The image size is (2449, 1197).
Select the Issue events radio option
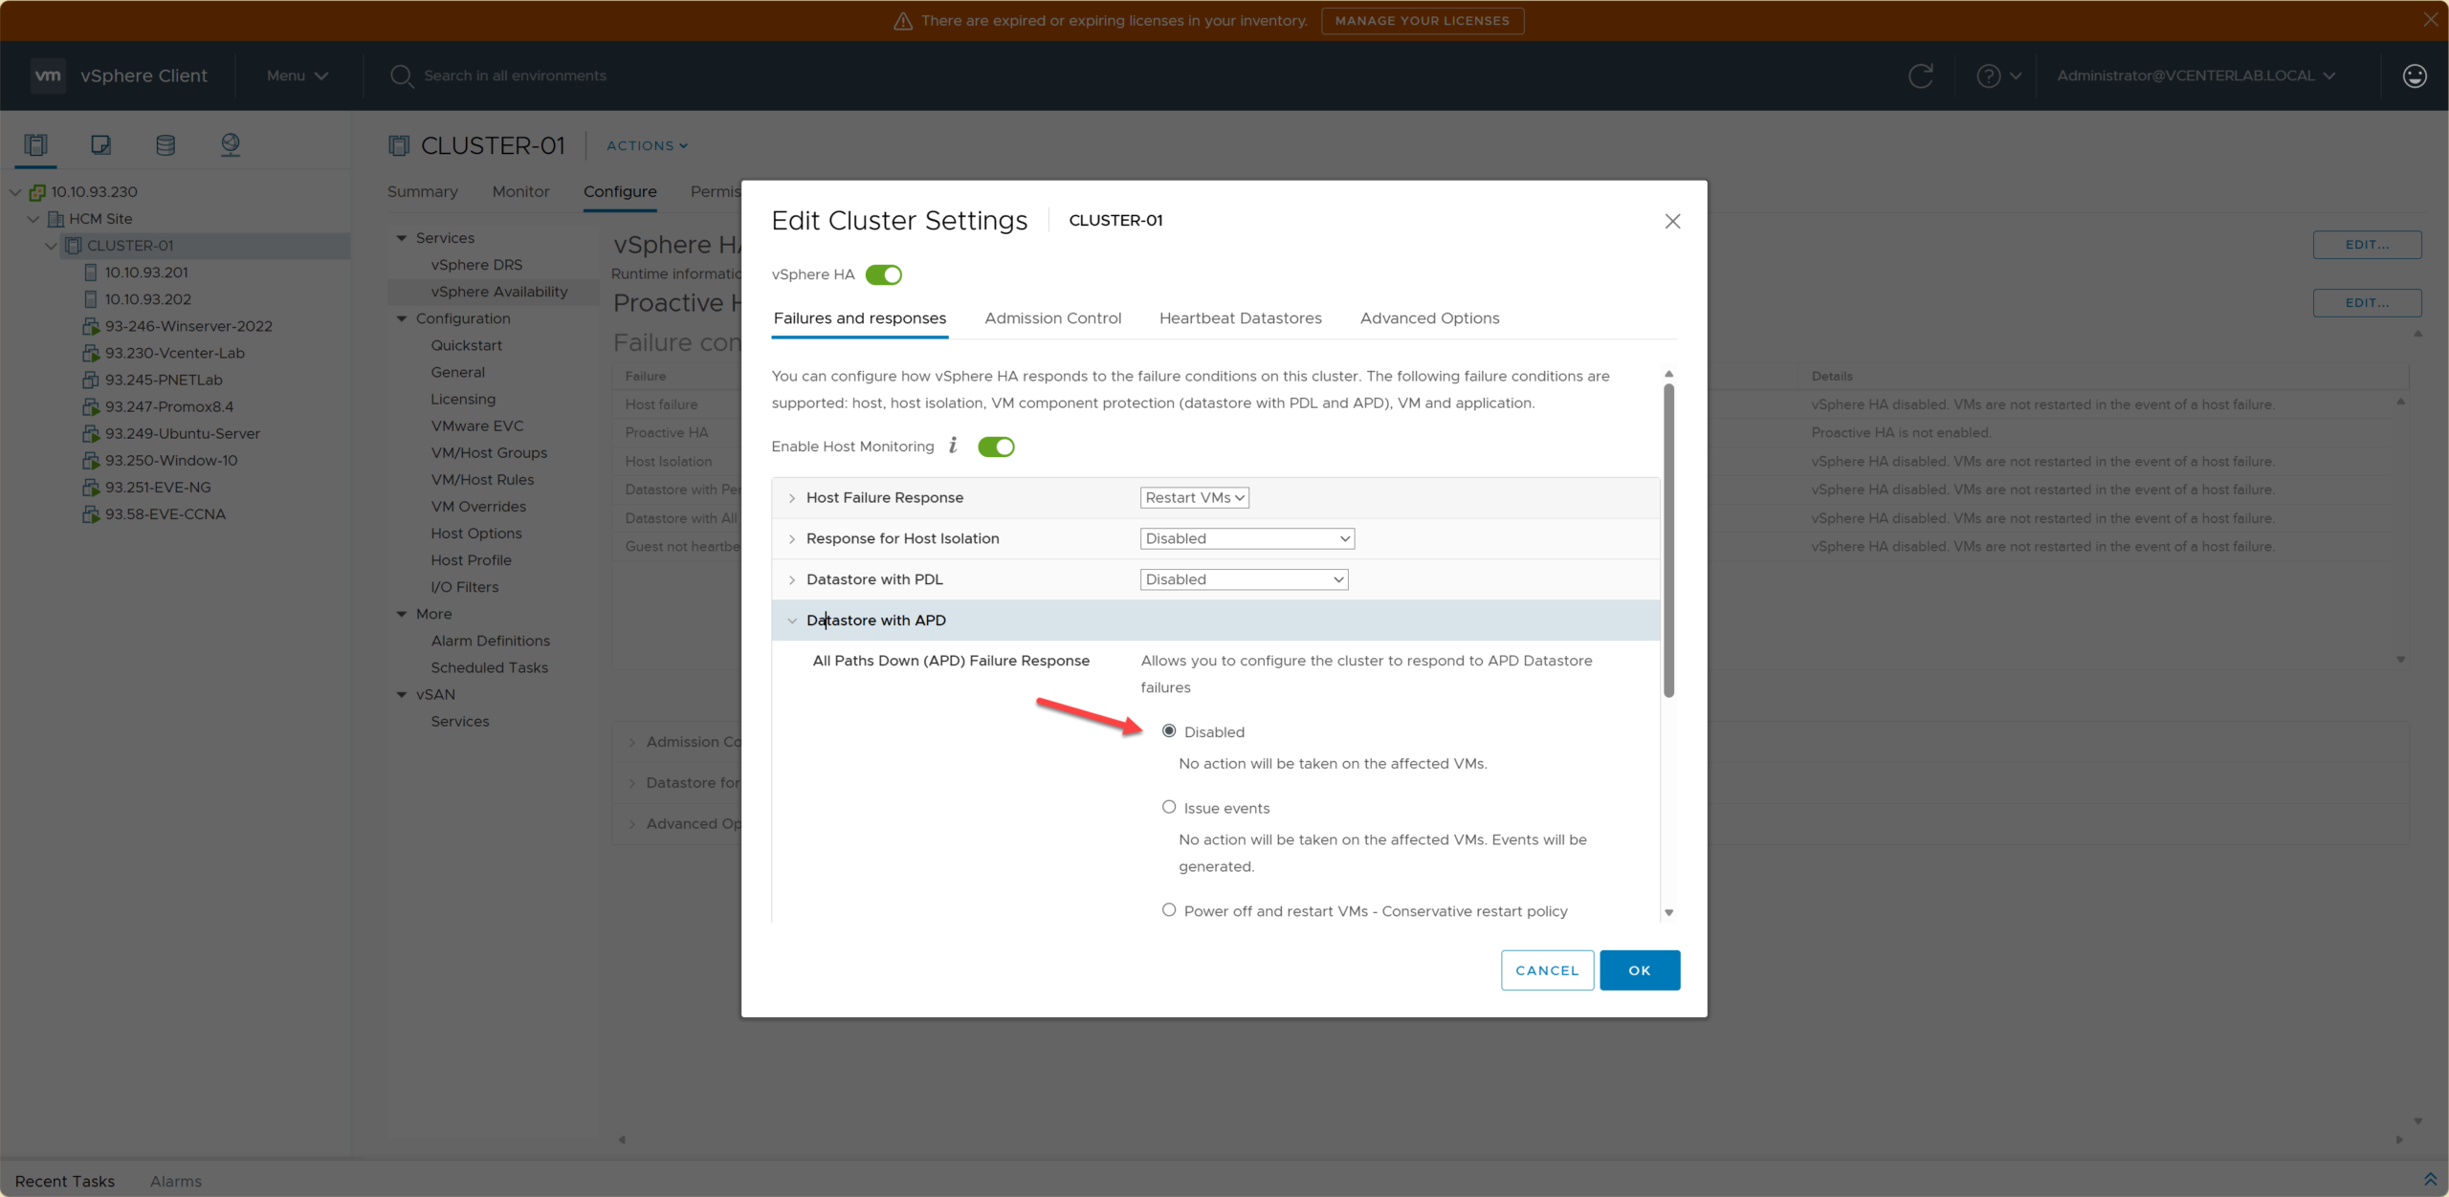pos(1168,807)
